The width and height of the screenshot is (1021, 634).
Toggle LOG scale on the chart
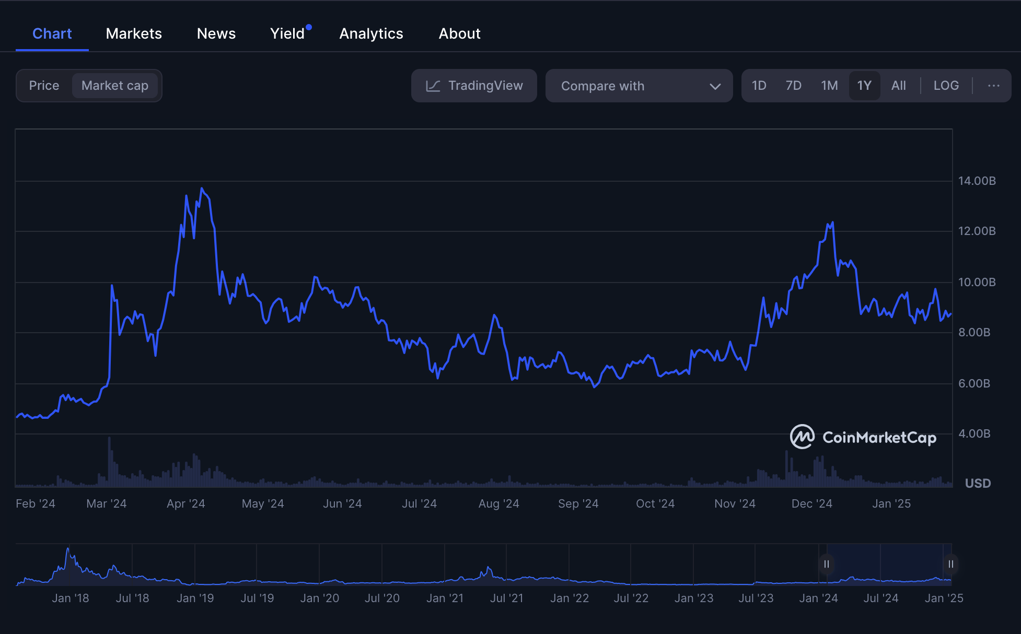tap(946, 86)
